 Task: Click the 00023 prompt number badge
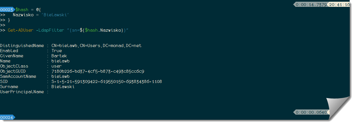pos(7,10)
